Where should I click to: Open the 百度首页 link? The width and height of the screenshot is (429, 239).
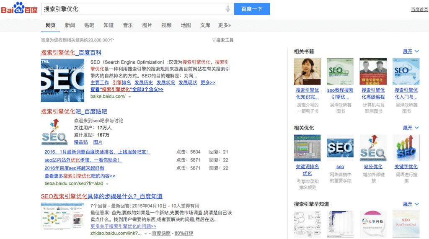[x=419, y=10]
